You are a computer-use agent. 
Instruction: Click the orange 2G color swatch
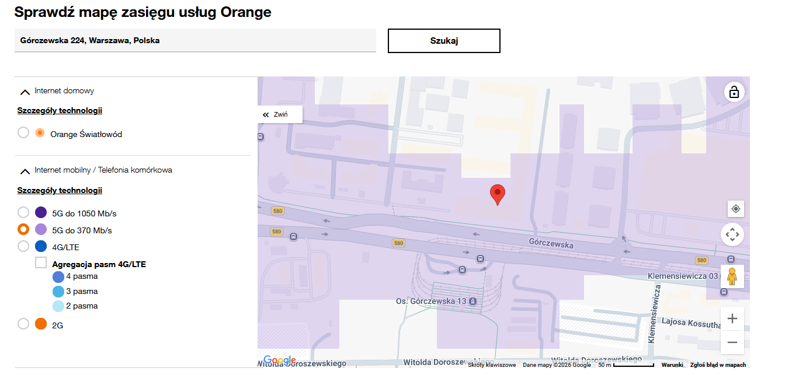click(x=41, y=324)
